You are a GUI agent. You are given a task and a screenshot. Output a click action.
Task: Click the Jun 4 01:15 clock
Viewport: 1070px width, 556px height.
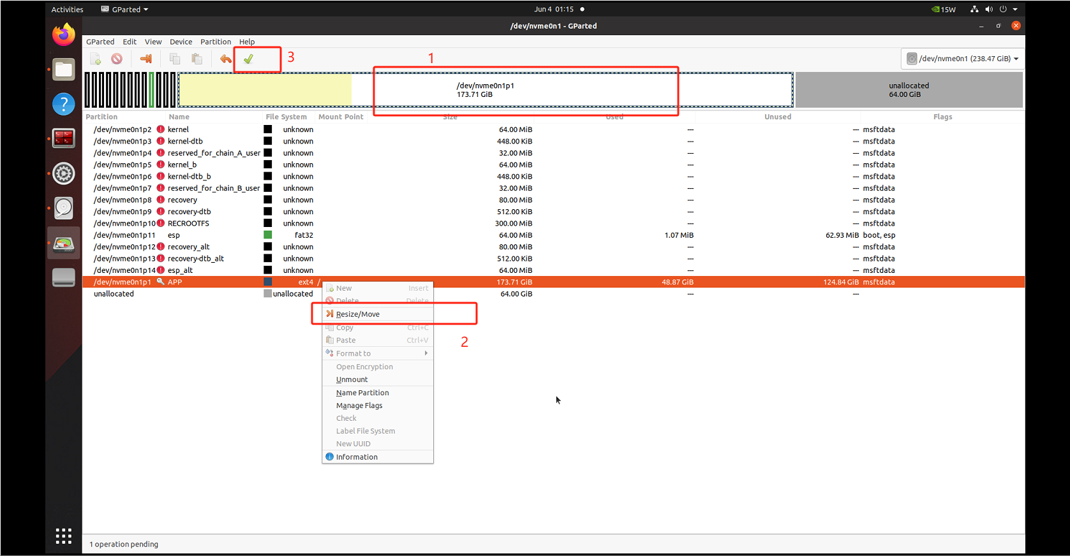[554, 10]
